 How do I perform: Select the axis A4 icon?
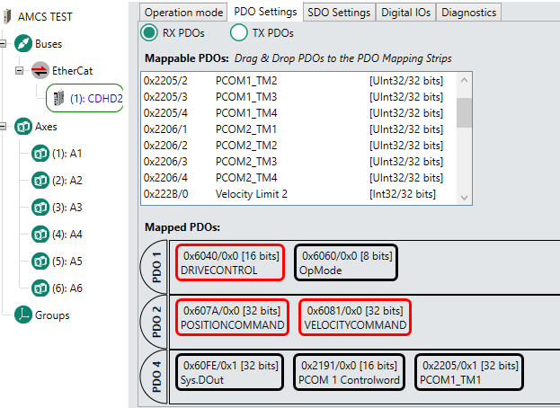pyautogui.click(x=40, y=235)
